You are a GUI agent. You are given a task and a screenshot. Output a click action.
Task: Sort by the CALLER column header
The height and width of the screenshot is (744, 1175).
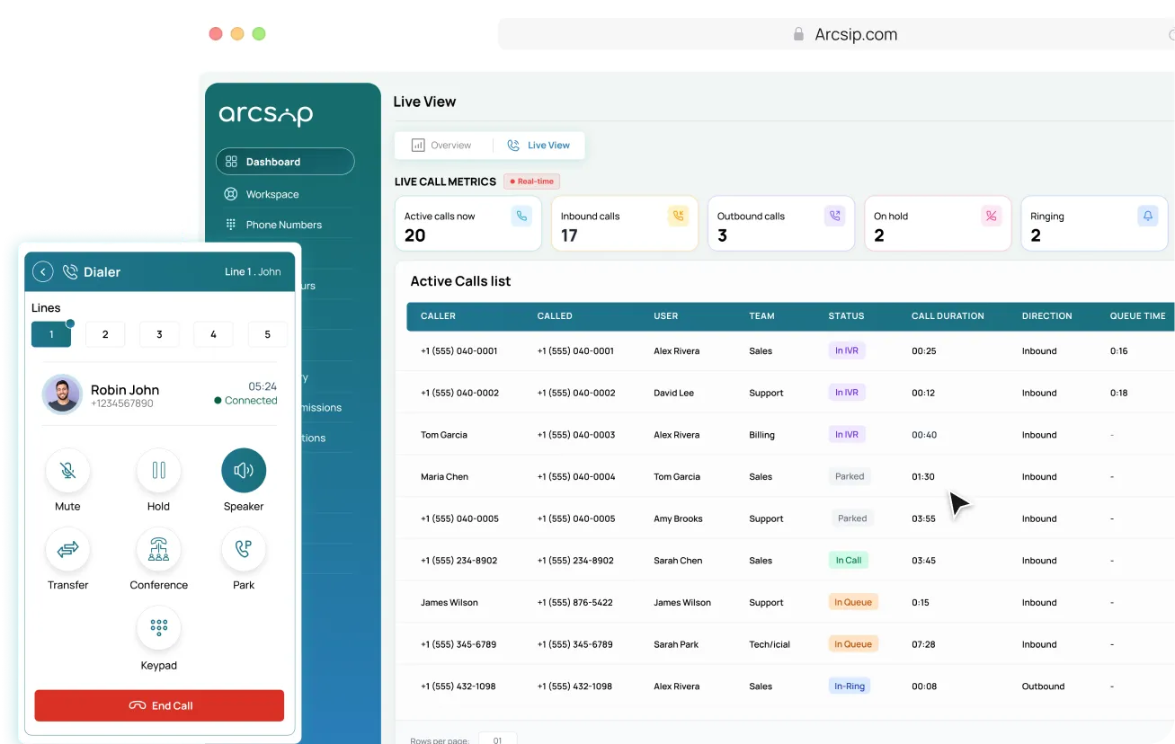[438, 316]
